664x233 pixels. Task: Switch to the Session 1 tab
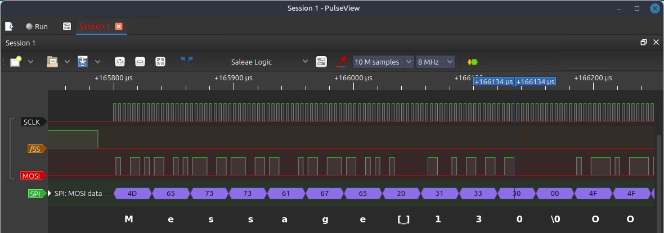[x=94, y=26]
